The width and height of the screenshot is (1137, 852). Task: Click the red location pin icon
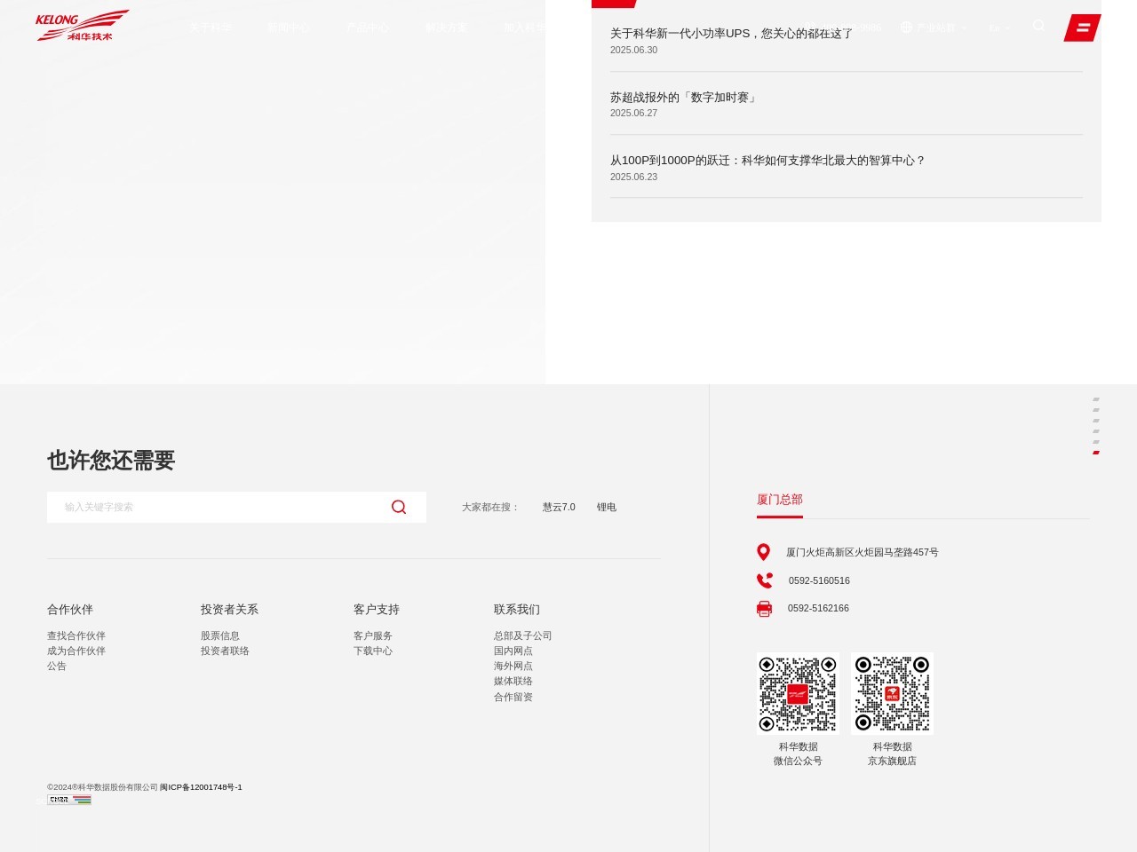763,552
